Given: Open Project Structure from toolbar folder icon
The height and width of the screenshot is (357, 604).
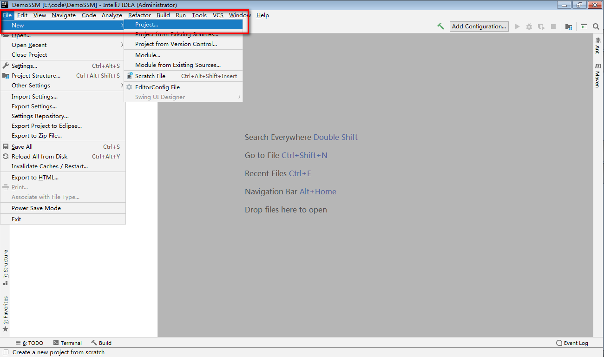Looking at the screenshot, I should [x=569, y=26].
